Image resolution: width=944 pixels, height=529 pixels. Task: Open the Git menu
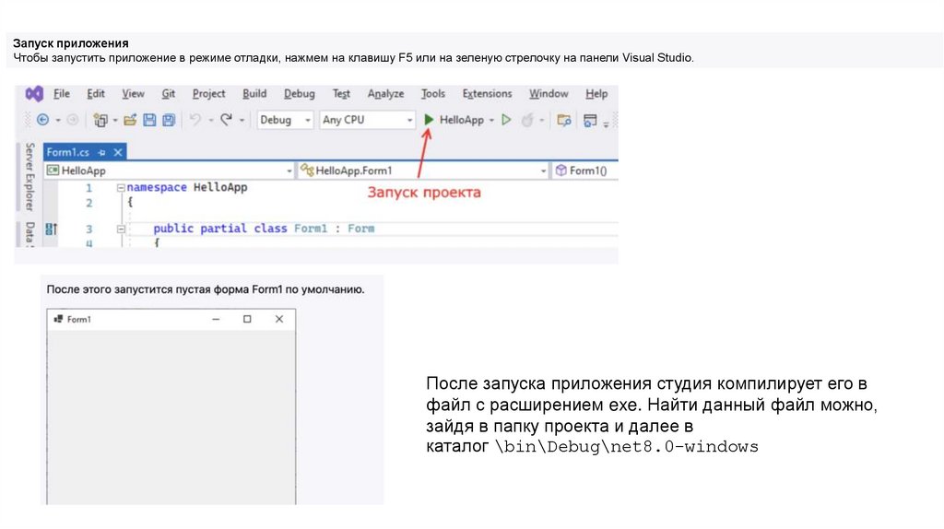tap(169, 93)
